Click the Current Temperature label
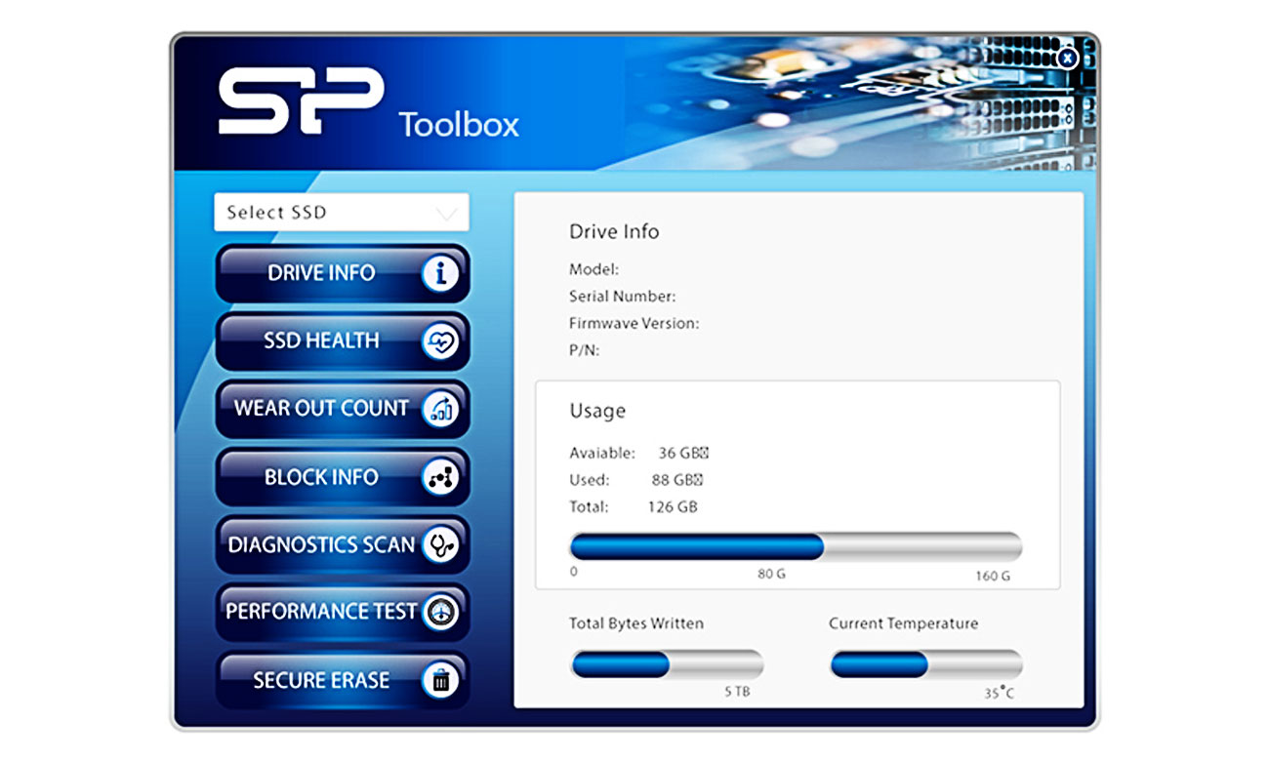The image size is (1269, 761). click(903, 623)
